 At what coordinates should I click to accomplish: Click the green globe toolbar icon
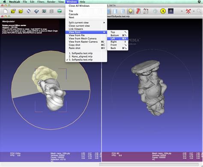point(60,11)
